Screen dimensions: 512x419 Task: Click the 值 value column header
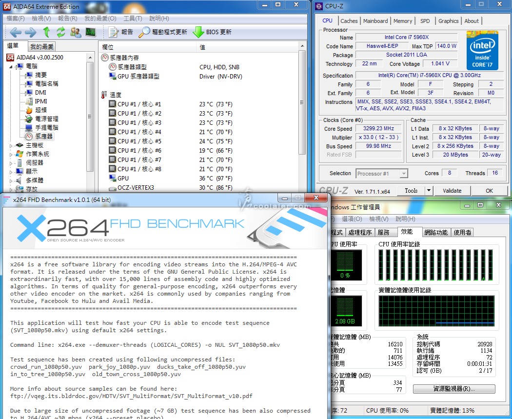(x=247, y=47)
